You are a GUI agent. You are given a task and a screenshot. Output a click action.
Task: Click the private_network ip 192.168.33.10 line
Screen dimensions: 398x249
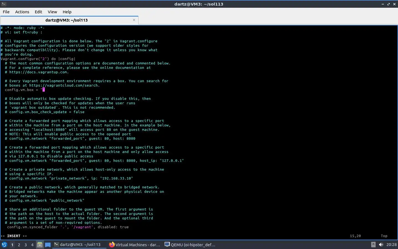point(69,178)
